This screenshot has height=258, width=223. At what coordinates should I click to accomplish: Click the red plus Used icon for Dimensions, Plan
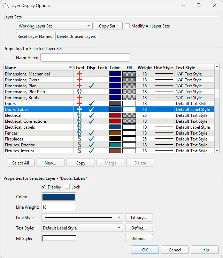point(79,86)
